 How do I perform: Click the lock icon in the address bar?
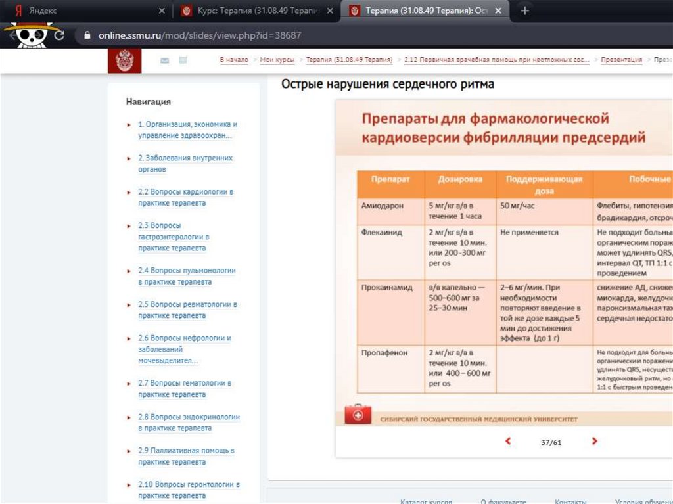[87, 35]
